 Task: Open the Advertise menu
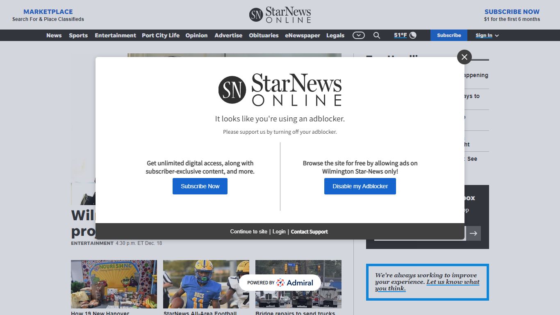228,35
